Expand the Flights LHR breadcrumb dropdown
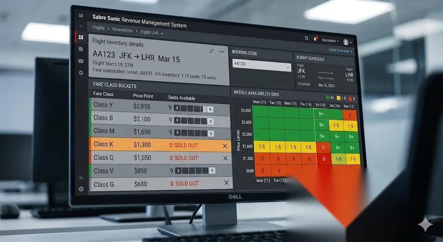The image size is (443, 242). click(x=162, y=34)
